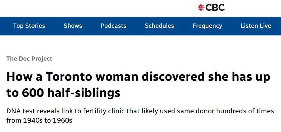Open the Schedules page
The width and height of the screenshot is (281, 132).
point(159,26)
